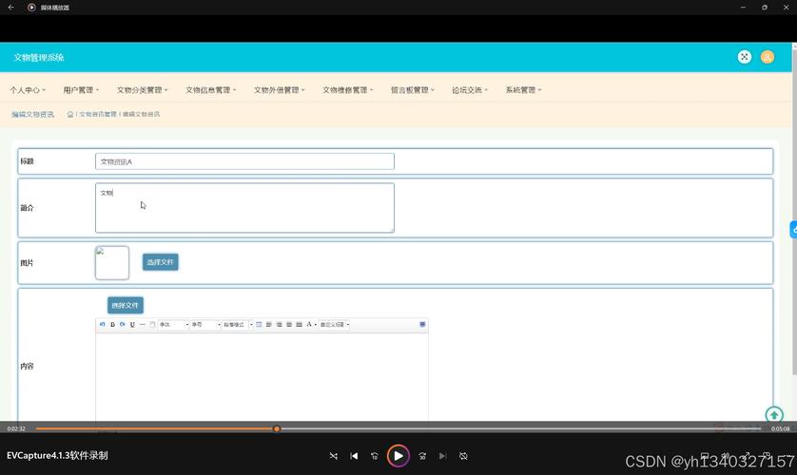
Task: Click the green scroll-to-top arrow icon
Action: (x=774, y=415)
